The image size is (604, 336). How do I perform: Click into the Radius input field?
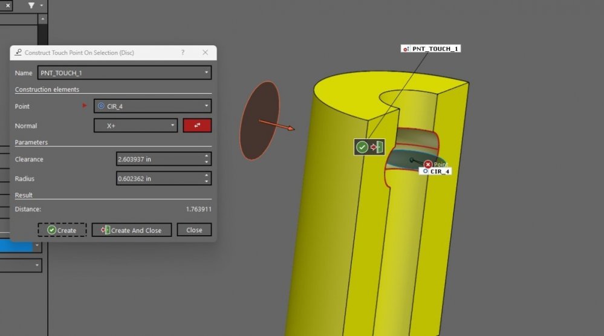158,178
